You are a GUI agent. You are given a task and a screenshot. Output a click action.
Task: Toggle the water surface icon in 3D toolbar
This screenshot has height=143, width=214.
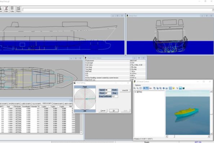[180, 88]
